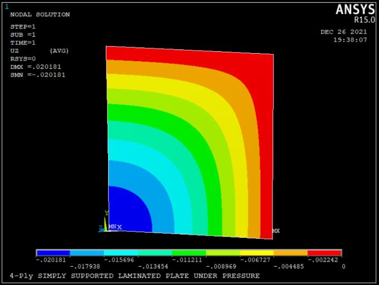Click the TIME=1 text
Screen dimensions: 379x285
(23, 43)
